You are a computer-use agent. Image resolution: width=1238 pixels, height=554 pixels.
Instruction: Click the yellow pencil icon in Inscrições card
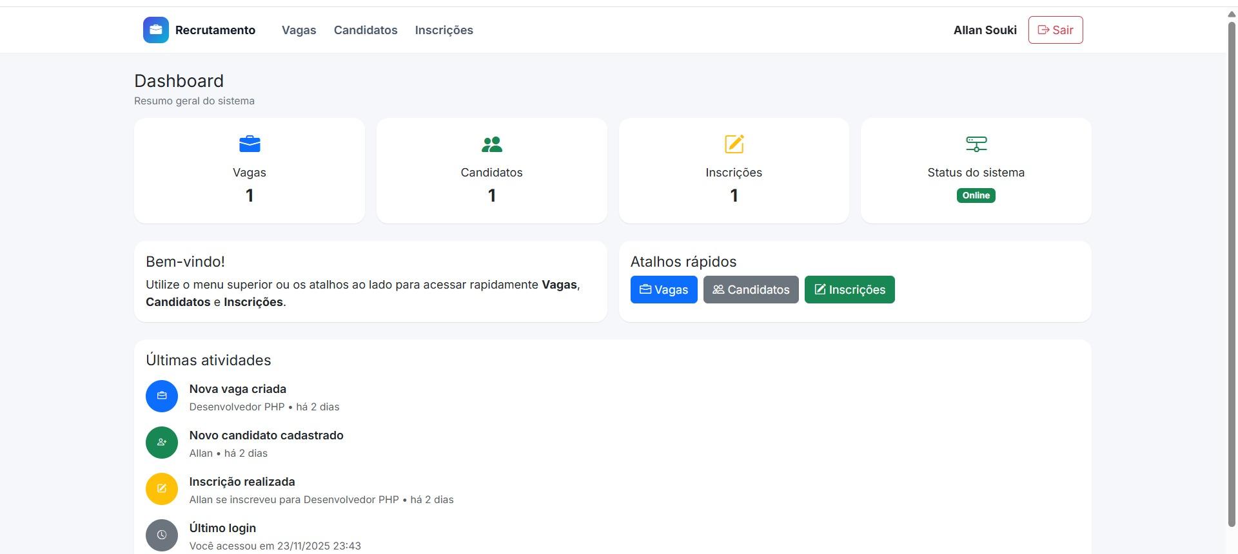[x=734, y=144]
